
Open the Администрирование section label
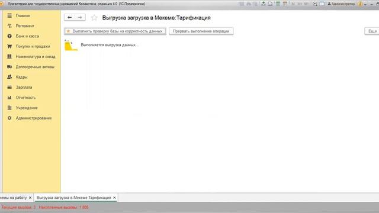pos(34,118)
